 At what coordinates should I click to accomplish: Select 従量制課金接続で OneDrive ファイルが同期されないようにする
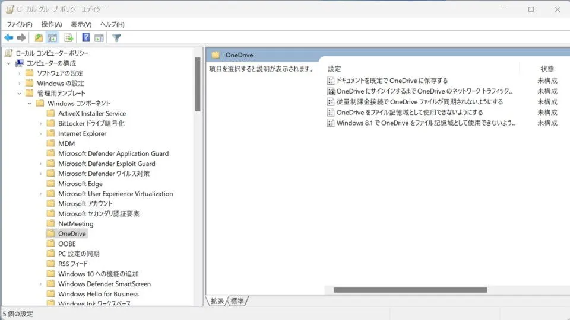point(420,101)
